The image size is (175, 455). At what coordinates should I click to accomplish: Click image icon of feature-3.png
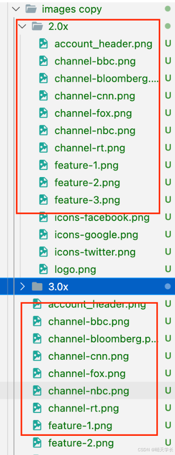pyautogui.click(x=43, y=199)
